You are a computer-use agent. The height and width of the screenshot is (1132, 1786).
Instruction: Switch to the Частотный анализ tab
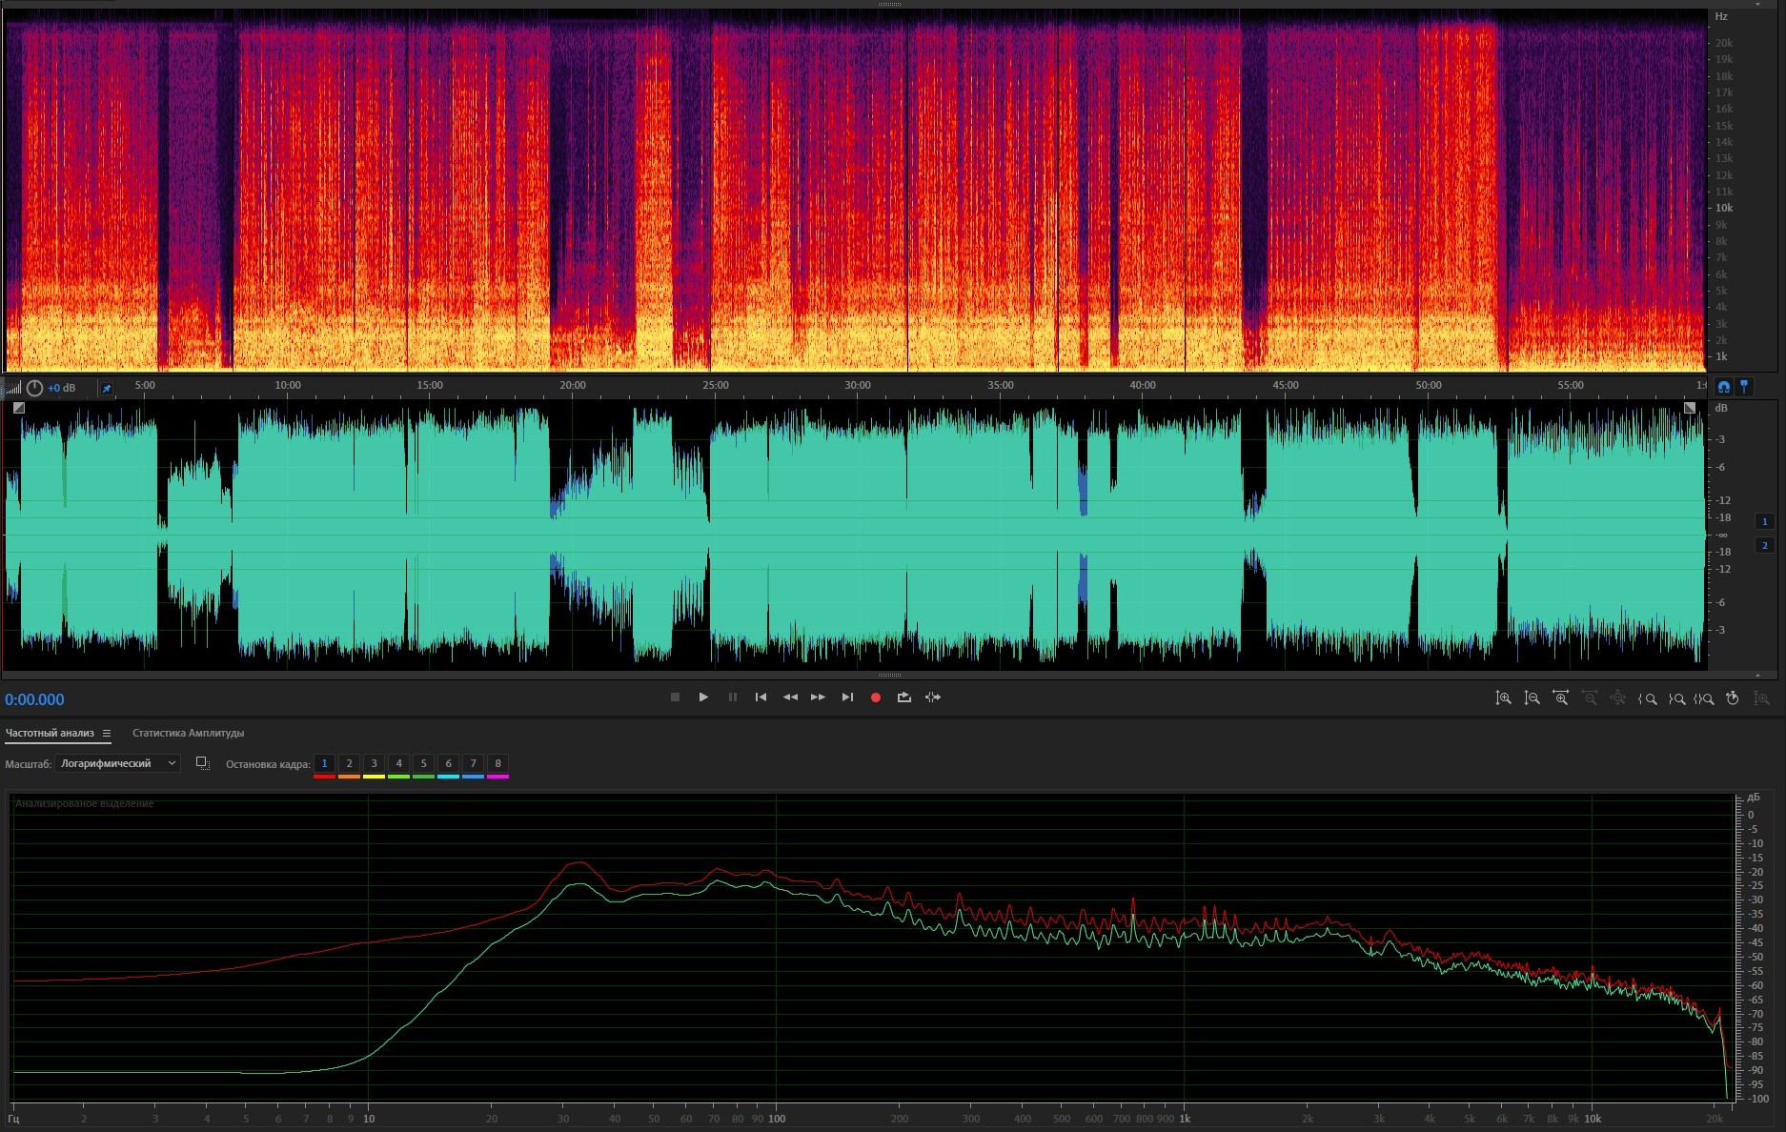(x=50, y=733)
